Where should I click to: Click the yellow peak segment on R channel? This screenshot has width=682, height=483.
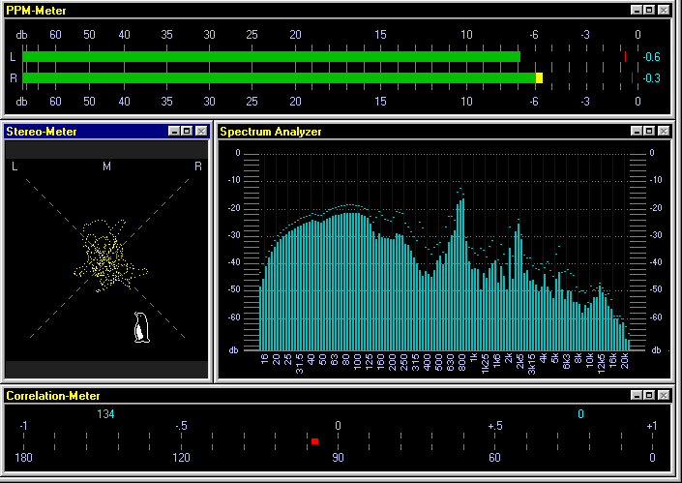click(x=540, y=77)
